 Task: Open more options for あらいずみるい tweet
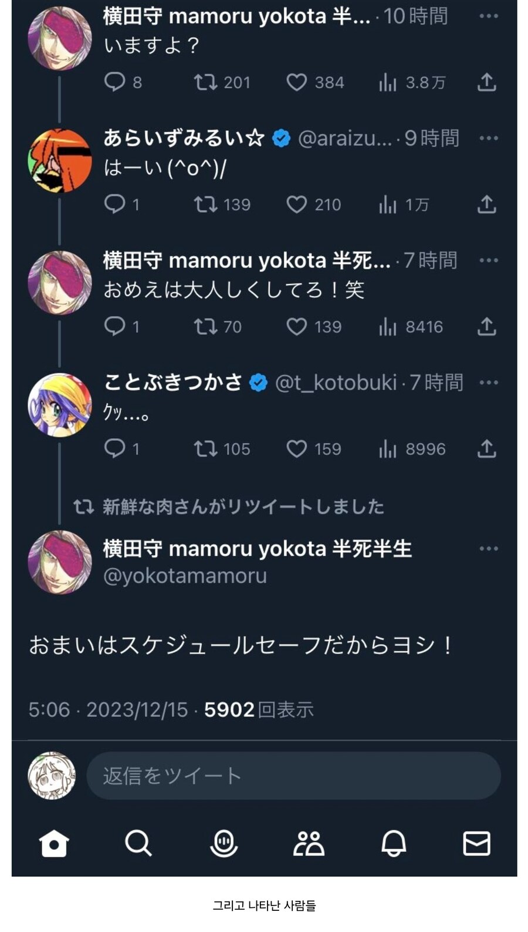tap(488, 138)
